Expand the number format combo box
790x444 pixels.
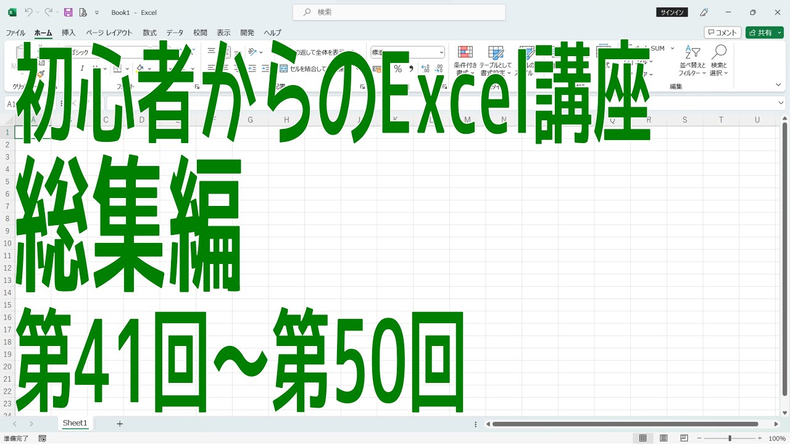pyautogui.click(x=441, y=52)
